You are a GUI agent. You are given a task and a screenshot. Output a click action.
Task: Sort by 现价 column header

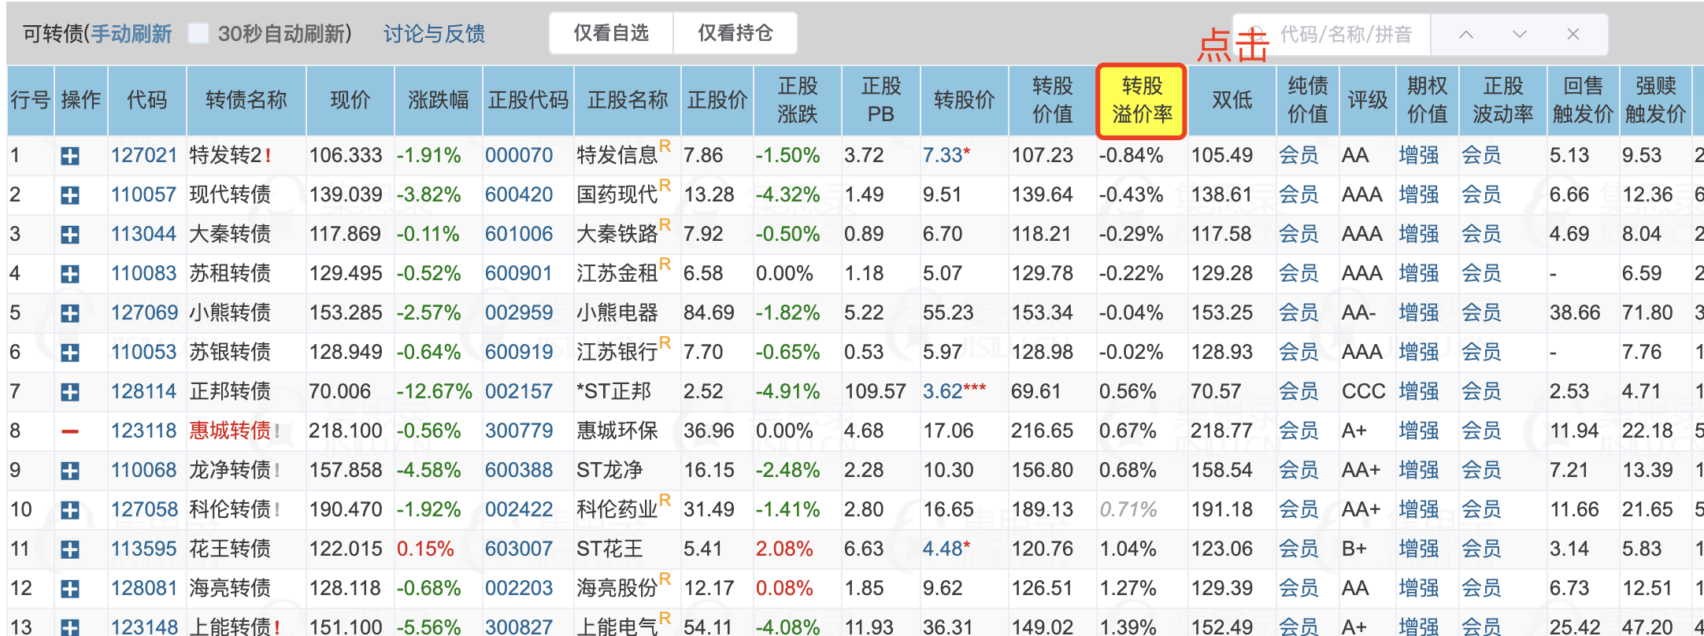click(x=350, y=100)
